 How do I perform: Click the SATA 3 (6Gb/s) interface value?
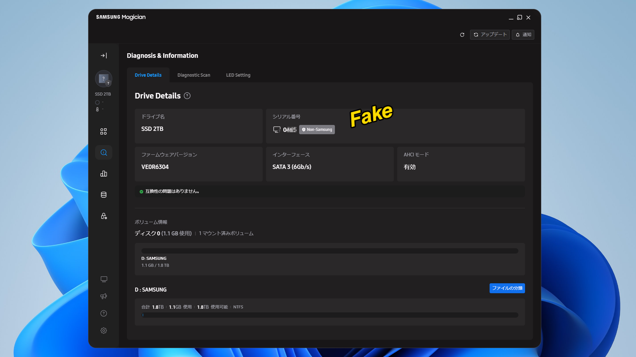point(292,167)
